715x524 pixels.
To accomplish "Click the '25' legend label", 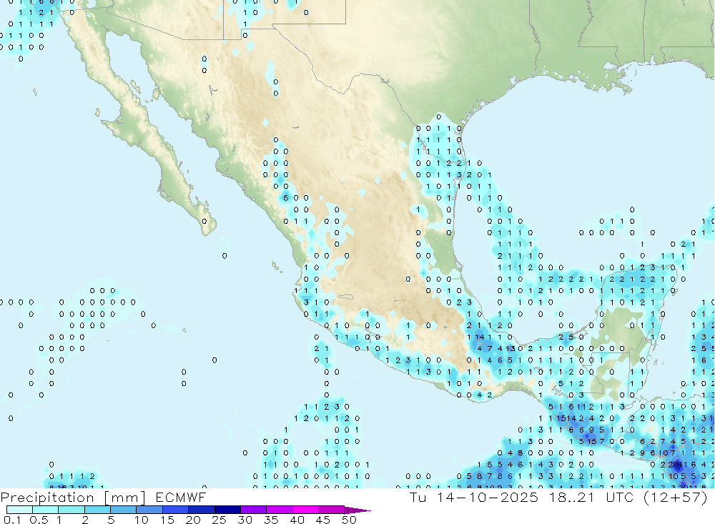I will (x=220, y=520).
